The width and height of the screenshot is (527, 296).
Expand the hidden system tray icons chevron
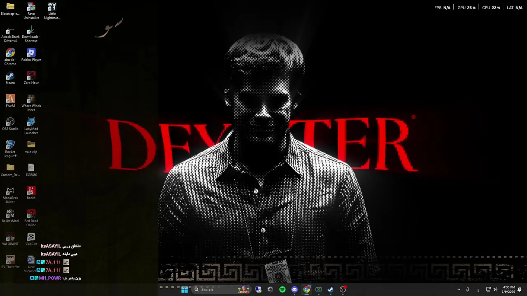click(459, 289)
